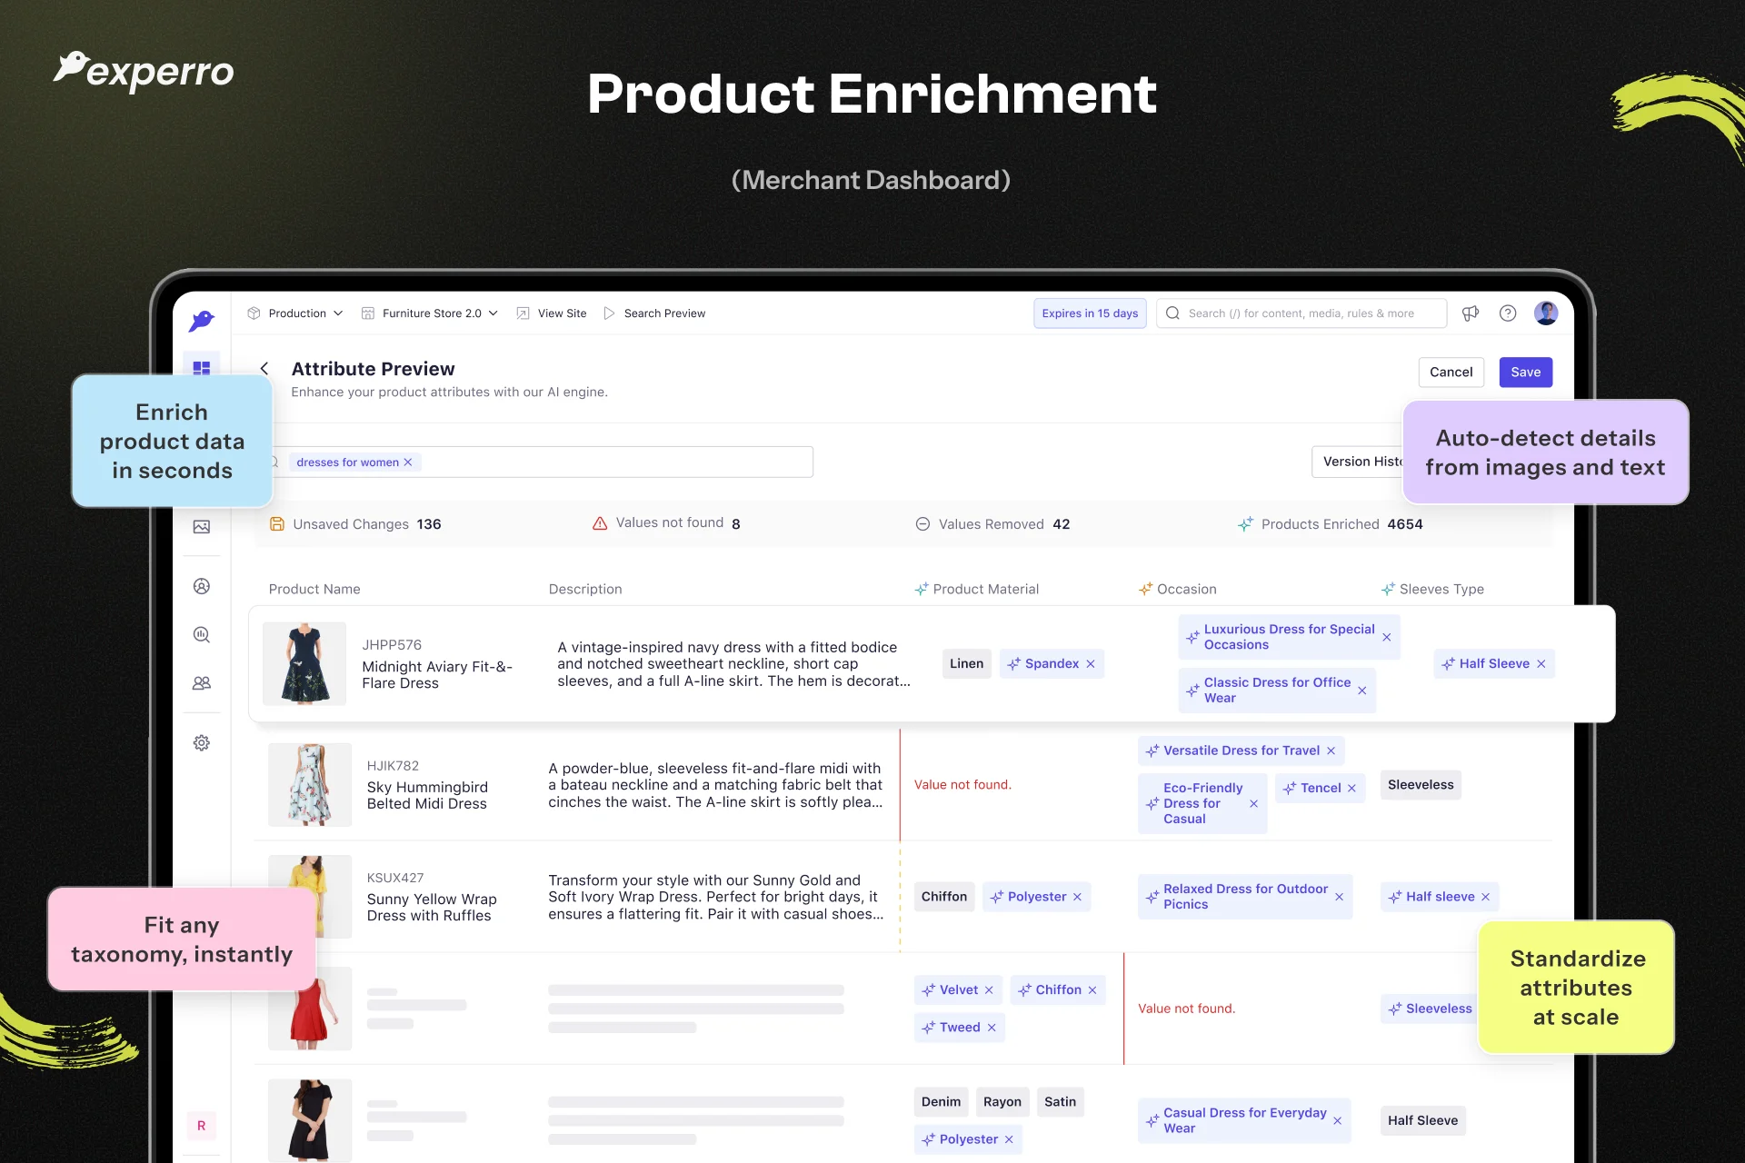The image size is (1745, 1163).
Task: Remove the Versatile Dress for Travel tag
Action: click(1331, 750)
